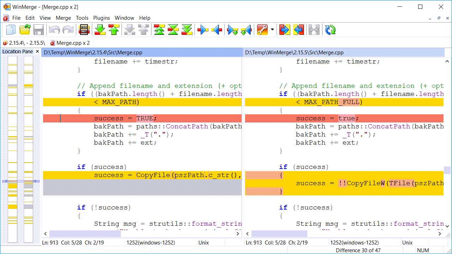Click right status bar 'Unix' line ending
Screen dimensions: 452x254
pos(407,243)
